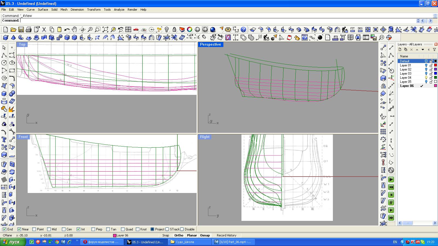
Task: Uncheck the Near object snap
Action: (19, 229)
